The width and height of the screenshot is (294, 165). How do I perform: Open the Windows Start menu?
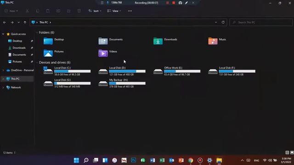point(77,160)
